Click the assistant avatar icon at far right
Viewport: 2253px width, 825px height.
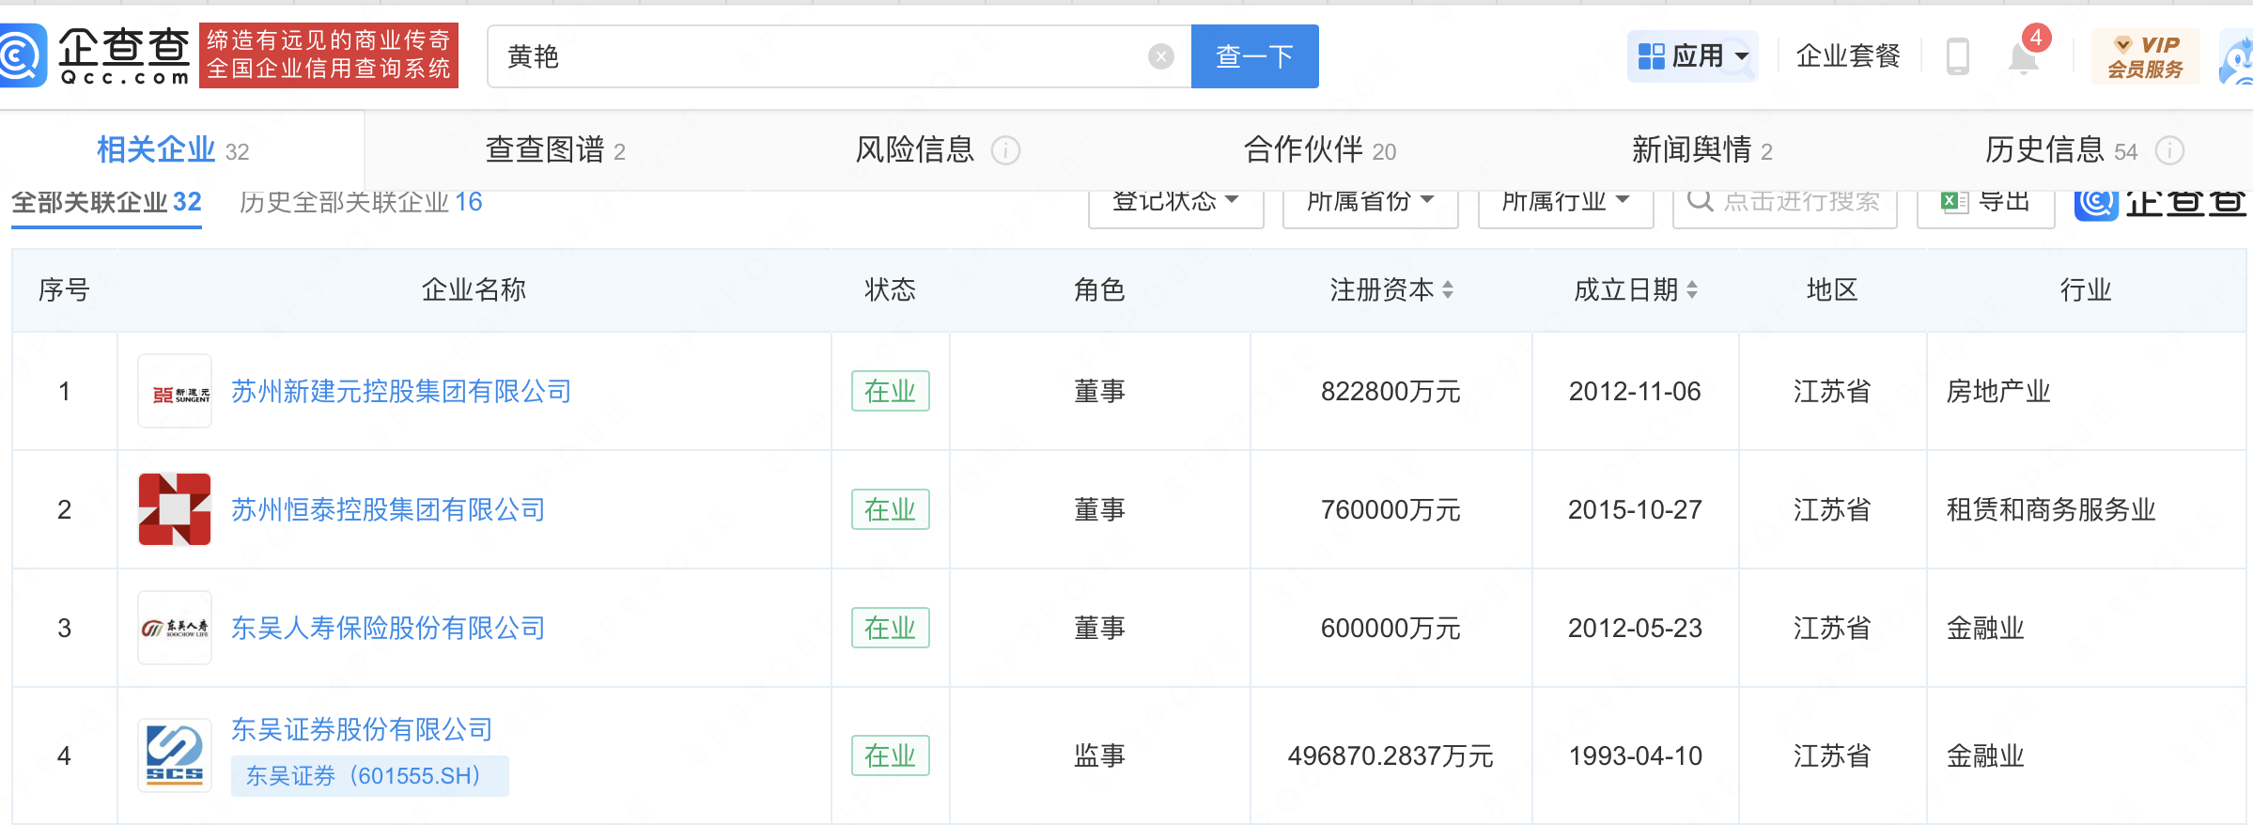2238,58
